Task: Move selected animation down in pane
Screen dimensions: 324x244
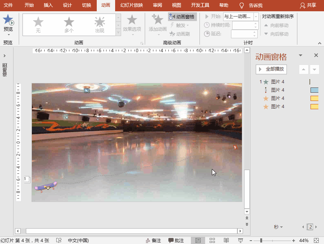Action: [x=314, y=69]
